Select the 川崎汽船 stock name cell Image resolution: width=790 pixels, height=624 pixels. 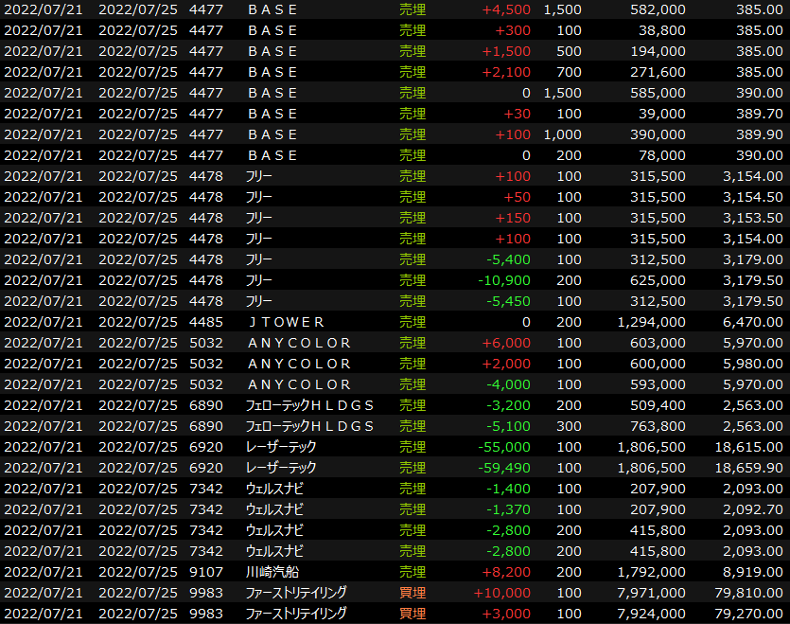(x=272, y=572)
